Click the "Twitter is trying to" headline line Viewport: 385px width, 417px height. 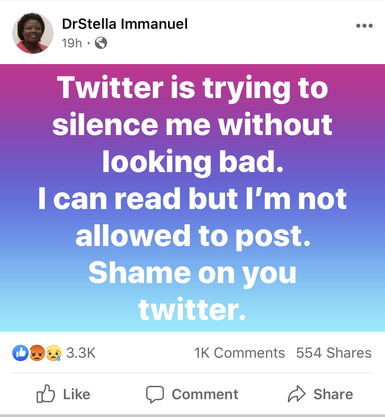point(192,88)
